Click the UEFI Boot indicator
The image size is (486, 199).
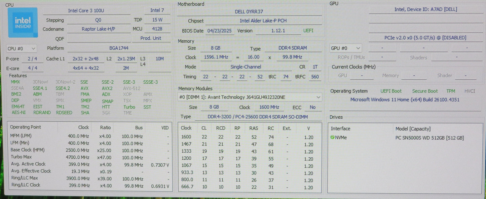pos(391,91)
